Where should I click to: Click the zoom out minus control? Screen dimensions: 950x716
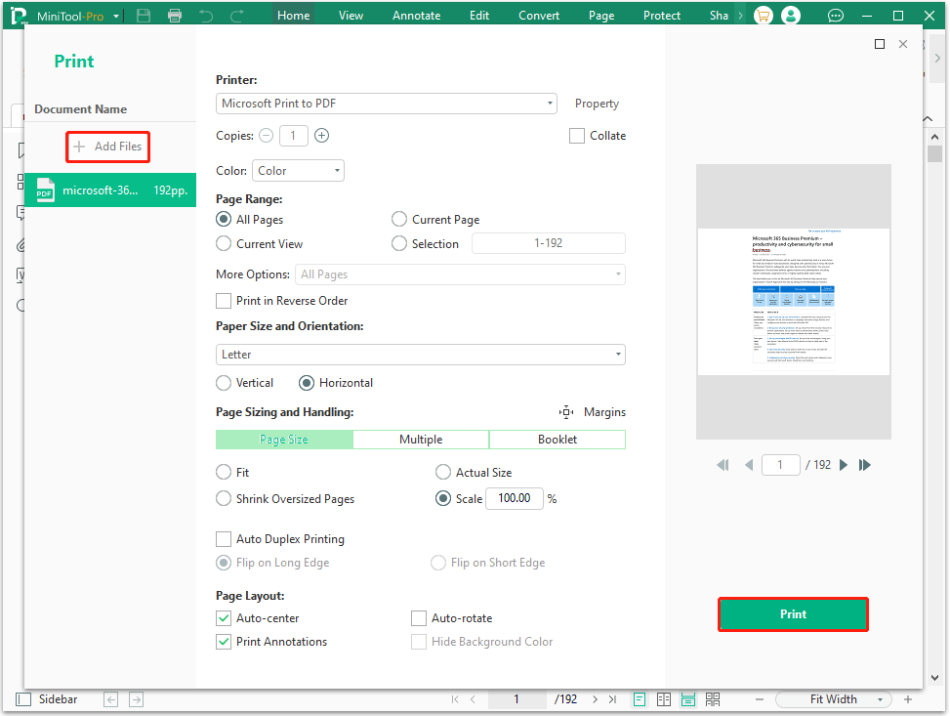click(x=760, y=698)
